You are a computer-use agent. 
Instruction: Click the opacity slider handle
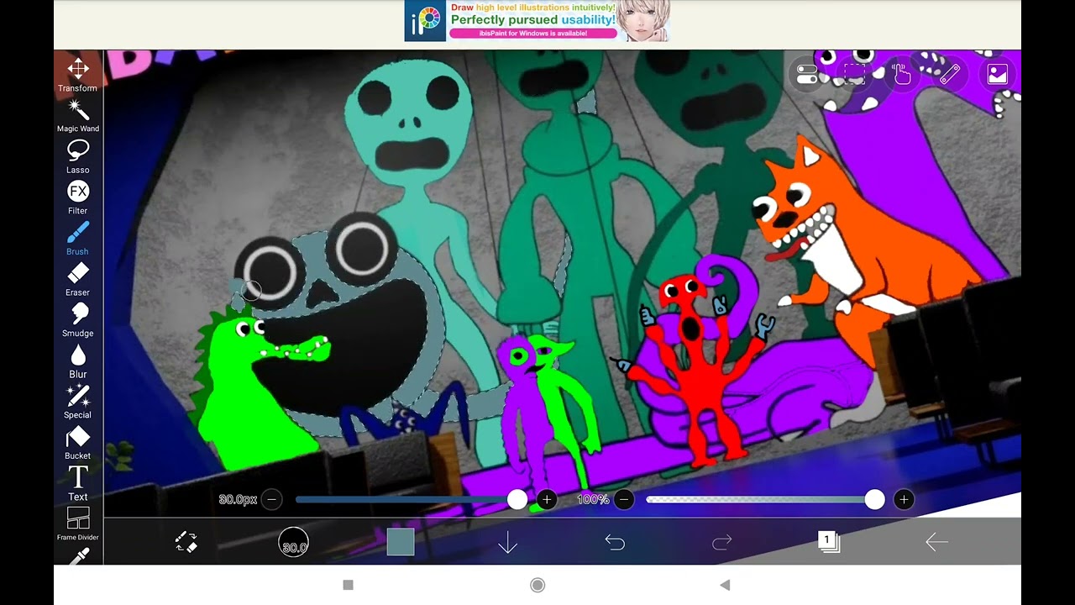pos(874,499)
